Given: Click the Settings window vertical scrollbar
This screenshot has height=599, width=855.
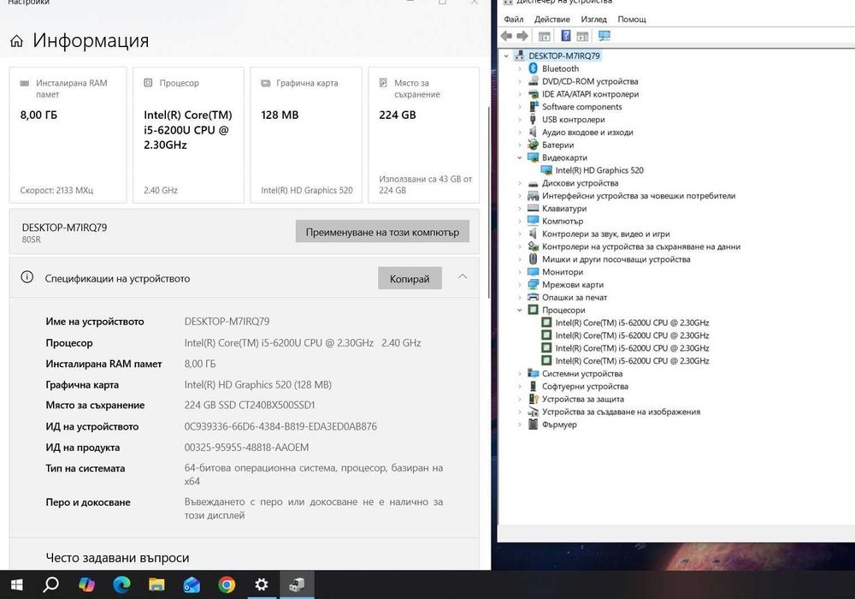Looking at the screenshot, I should tap(488, 202).
